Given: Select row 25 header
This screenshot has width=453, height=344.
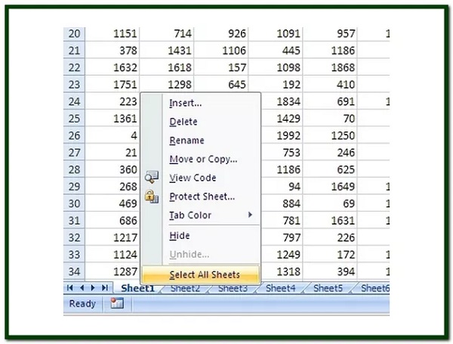Looking at the screenshot, I should pos(74,119).
